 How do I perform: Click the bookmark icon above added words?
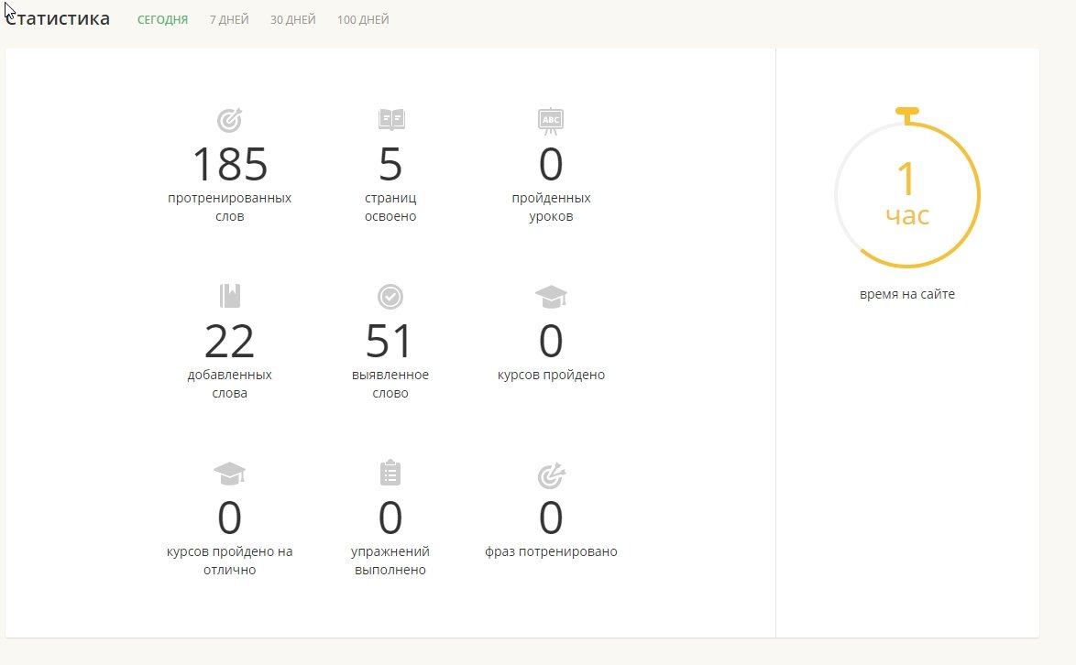[x=229, y=297]
